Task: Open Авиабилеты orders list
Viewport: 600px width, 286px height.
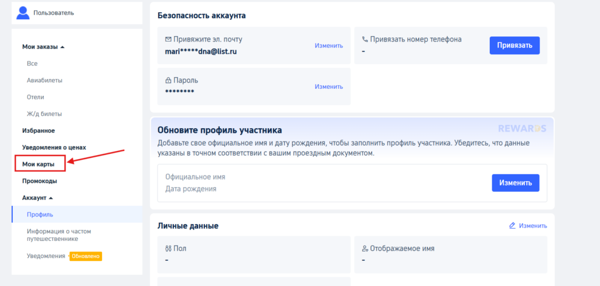Action: tap(45, 80)
